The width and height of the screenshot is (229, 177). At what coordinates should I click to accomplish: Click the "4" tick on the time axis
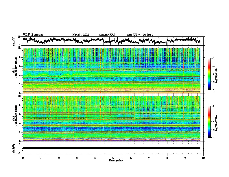95,158
